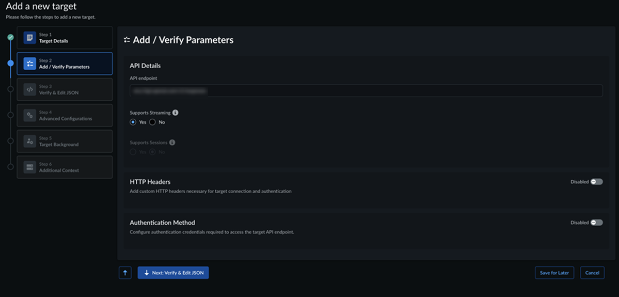Image resolution: width=619 pixels, height=297 pixels.
Task: Click the Target Background step icon
Action: coord(30,141)
